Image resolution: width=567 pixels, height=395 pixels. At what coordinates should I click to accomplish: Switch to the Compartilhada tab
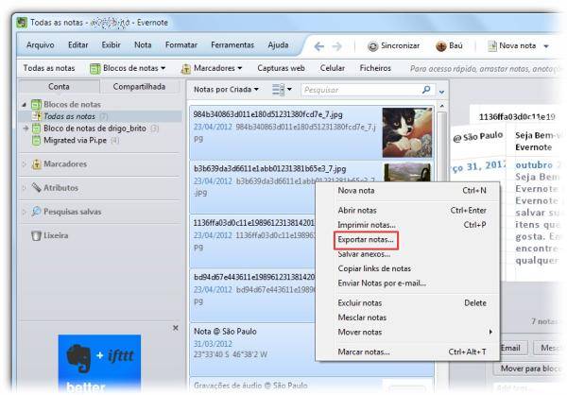point(139,86)
